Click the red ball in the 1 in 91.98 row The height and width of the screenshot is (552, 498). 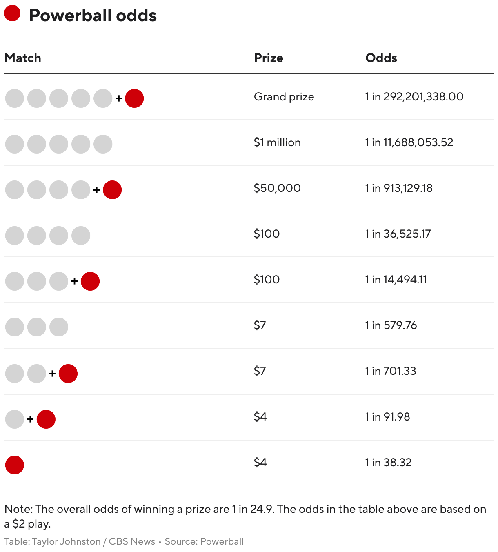point(46,419)
